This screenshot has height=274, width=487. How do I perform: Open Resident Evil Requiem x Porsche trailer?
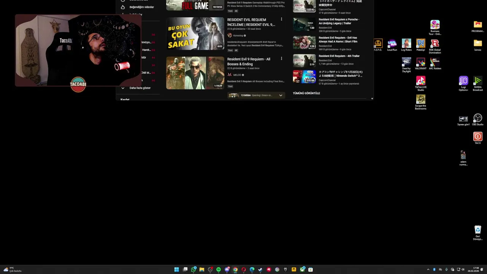pyautogui.click(x=339, y=21)
